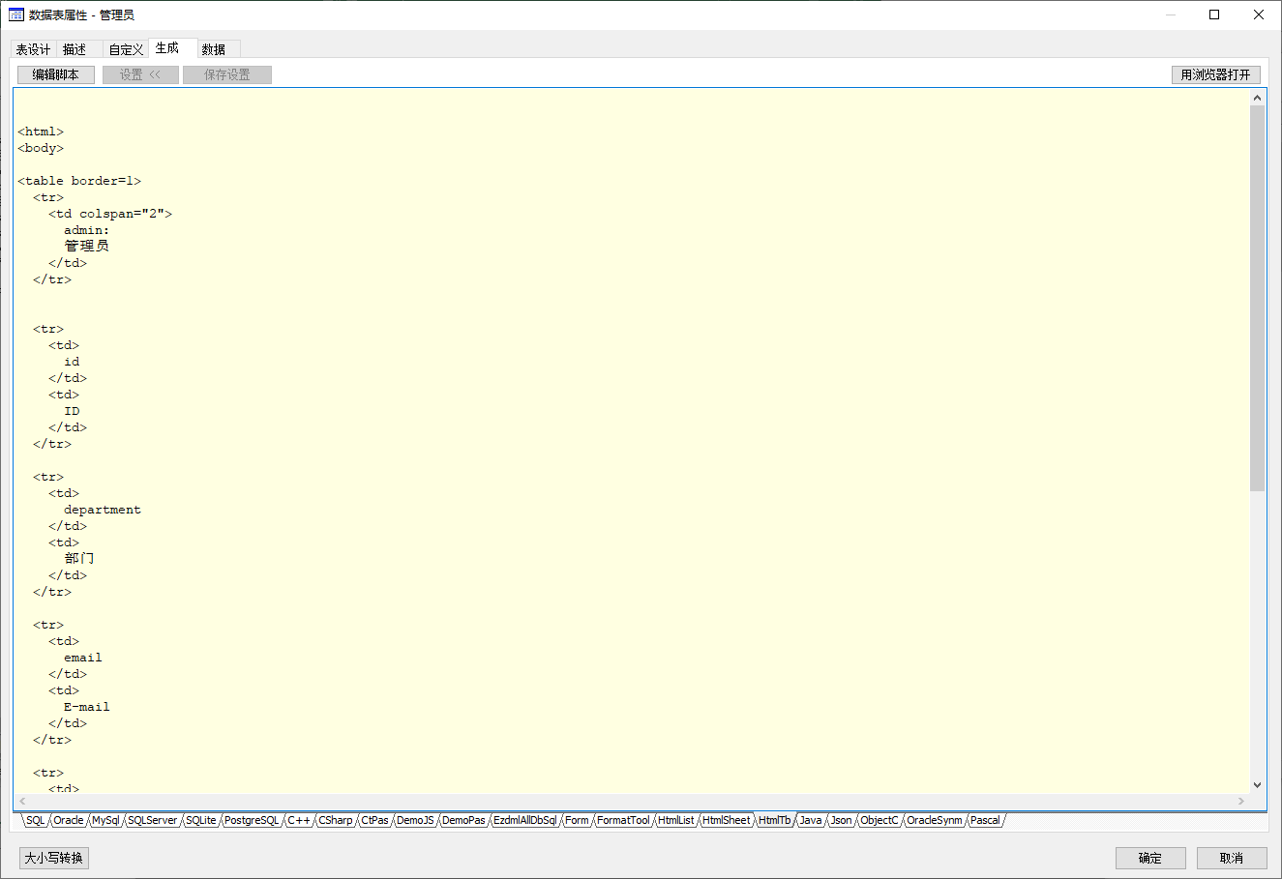The height and width of the screenshot is (879, 1282).
Task: Confirm with the 确定 button
Action: click(1150, 858)
